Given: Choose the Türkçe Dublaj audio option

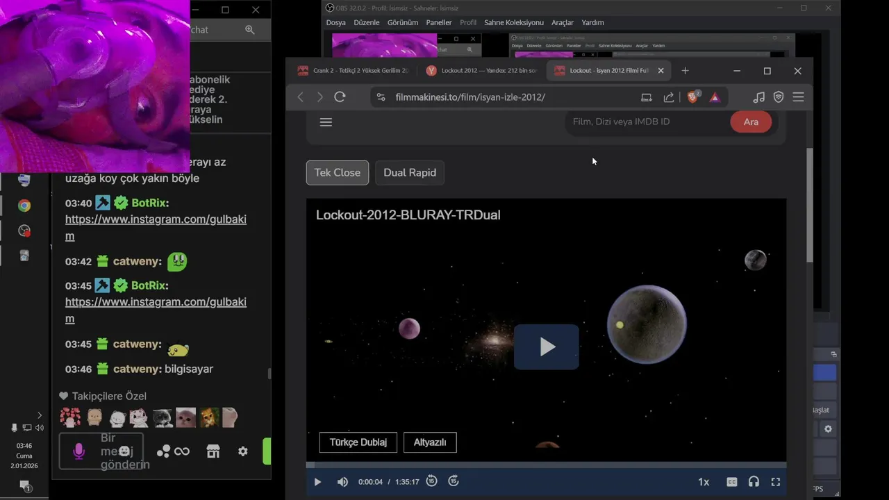Looking at the screenshot, I should pyautogui.click(x=358, y=442).
